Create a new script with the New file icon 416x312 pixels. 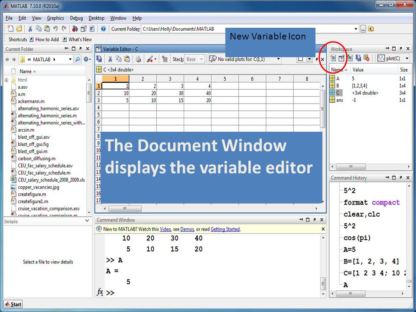(10, 29)
